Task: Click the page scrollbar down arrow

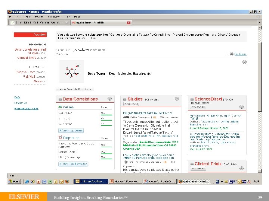Action: [x=260, y=171]
